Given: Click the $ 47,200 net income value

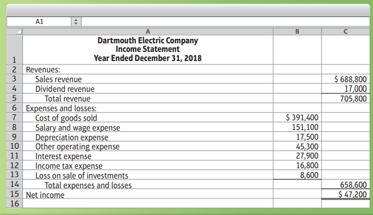Looking at the screenshot, I should (x=352, y=194).
